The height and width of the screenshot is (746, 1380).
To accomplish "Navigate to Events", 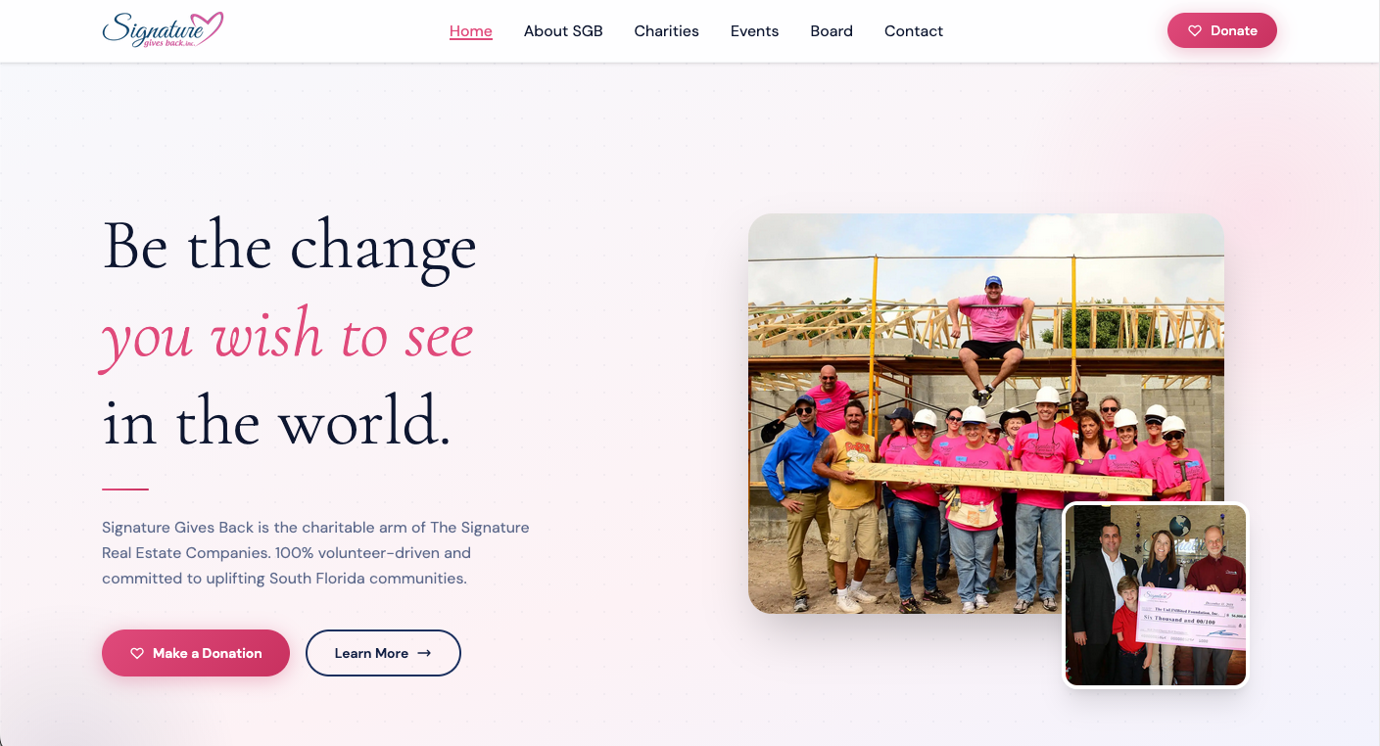I will (755, 31).
